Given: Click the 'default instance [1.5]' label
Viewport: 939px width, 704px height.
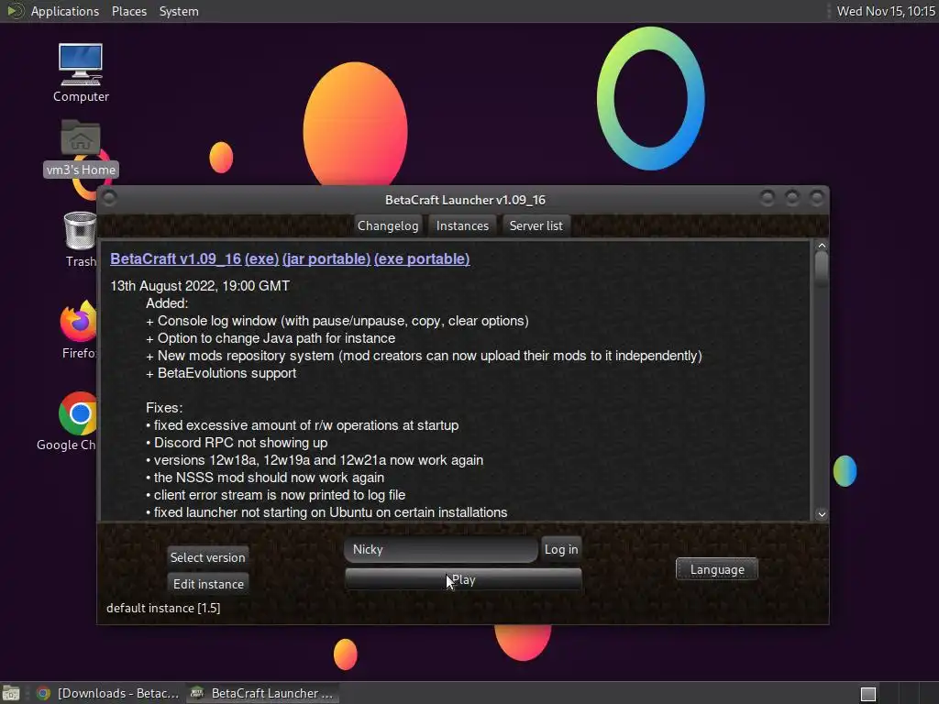Looking at the screenshot, I should tap(163, 609).
